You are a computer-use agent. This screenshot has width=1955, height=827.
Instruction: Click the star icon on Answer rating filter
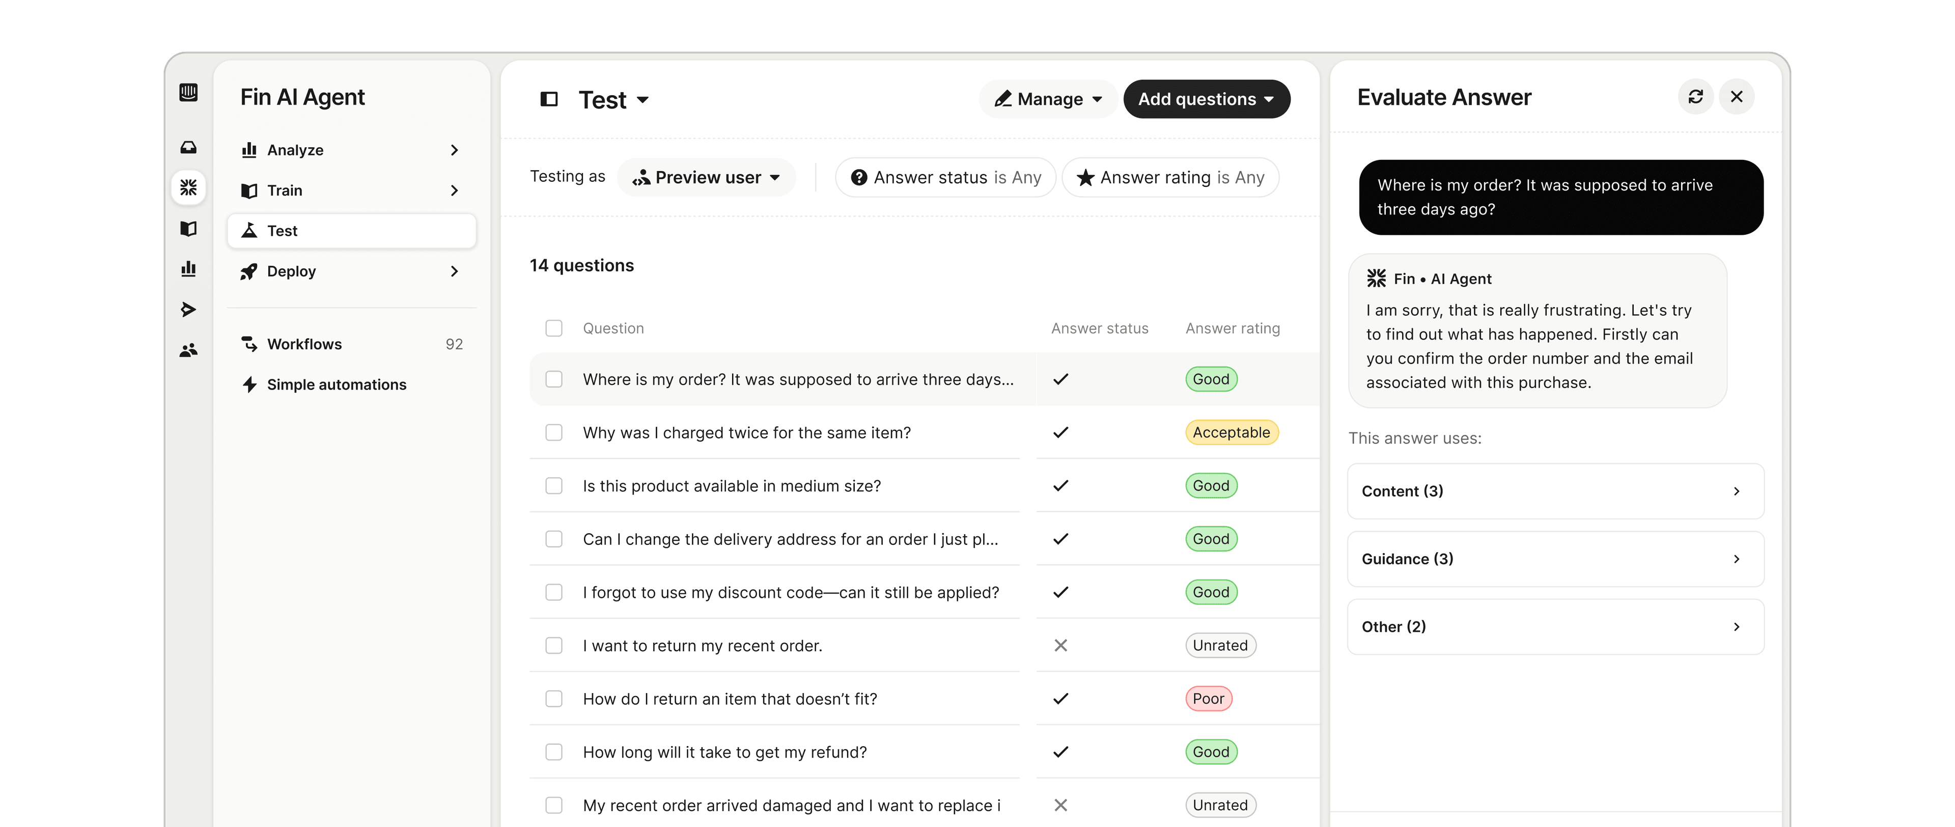pos(1086,178)
